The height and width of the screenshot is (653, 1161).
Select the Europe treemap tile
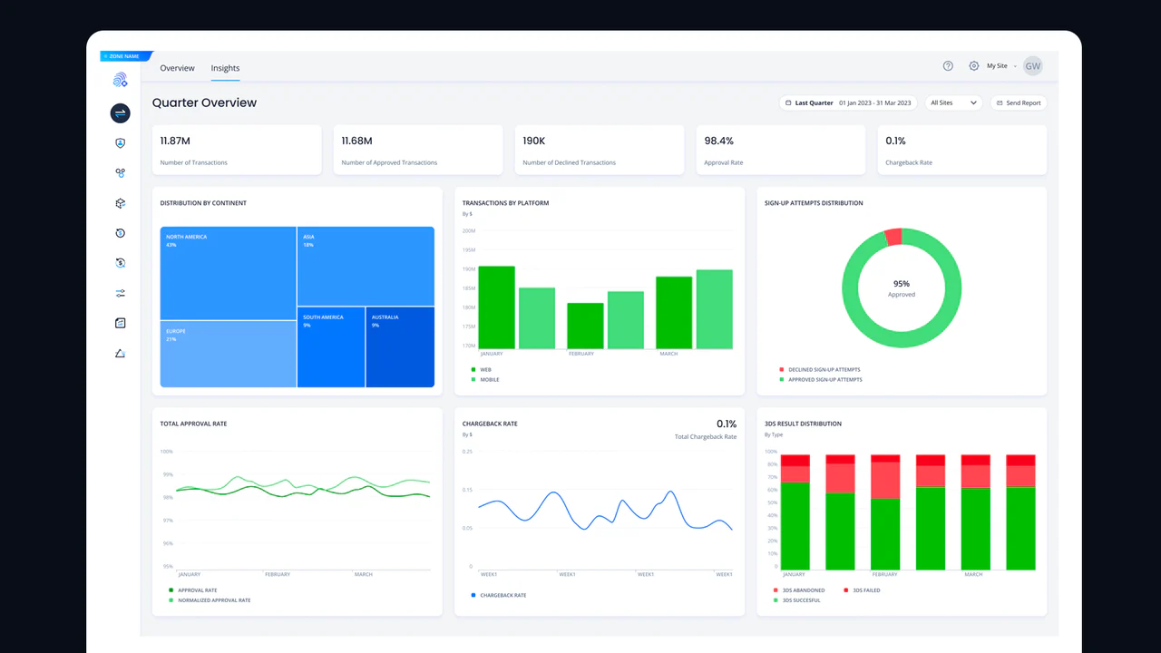point(229,355)
